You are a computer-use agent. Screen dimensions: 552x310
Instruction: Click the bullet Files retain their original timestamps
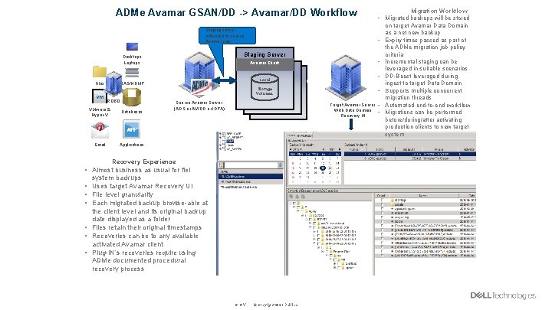(146, 227)
